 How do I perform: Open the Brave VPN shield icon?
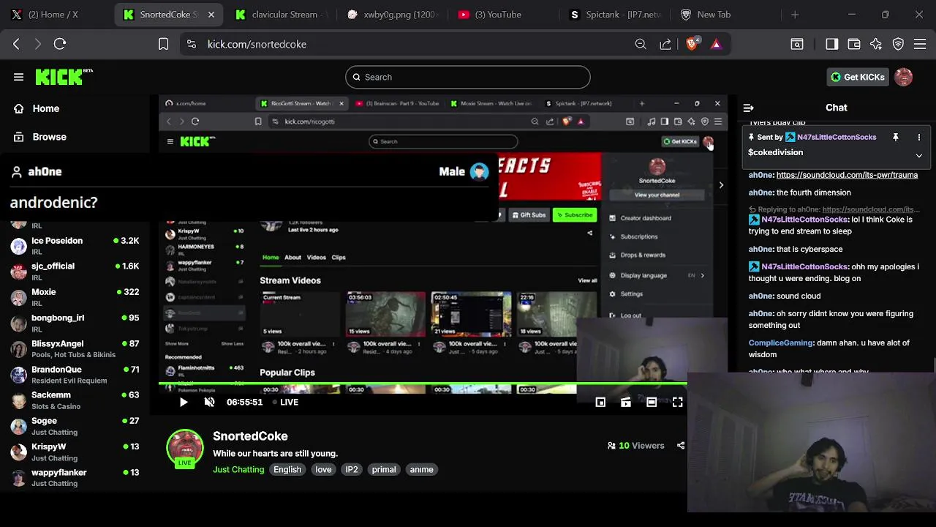(899, 44)
